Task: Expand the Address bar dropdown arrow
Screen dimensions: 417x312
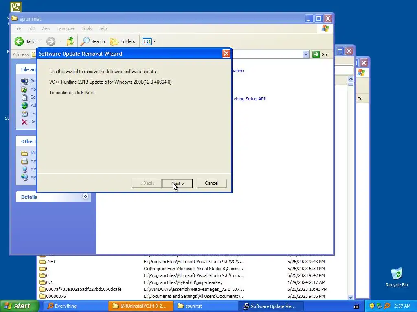Action: tap(306, 54)
